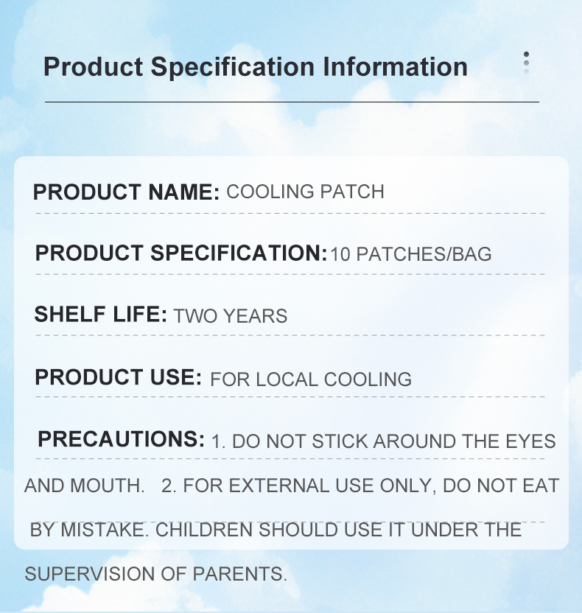Viewport: 582px width, 613px height.
Task: Select the PRECAUTIONS label
Action: [122, 439]
